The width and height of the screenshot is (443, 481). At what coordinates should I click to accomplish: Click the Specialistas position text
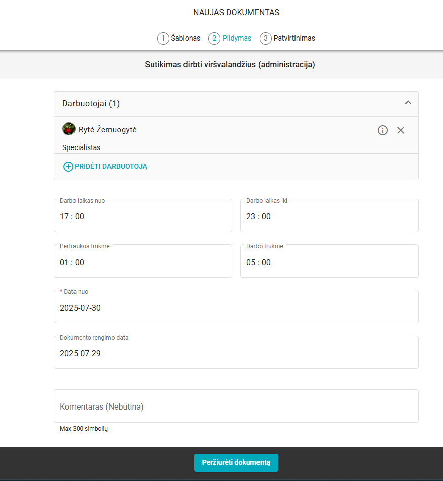pos(81,147)
